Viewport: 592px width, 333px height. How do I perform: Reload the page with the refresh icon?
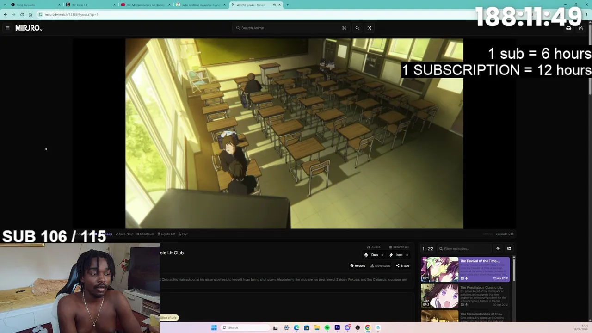tap(22, 14)
